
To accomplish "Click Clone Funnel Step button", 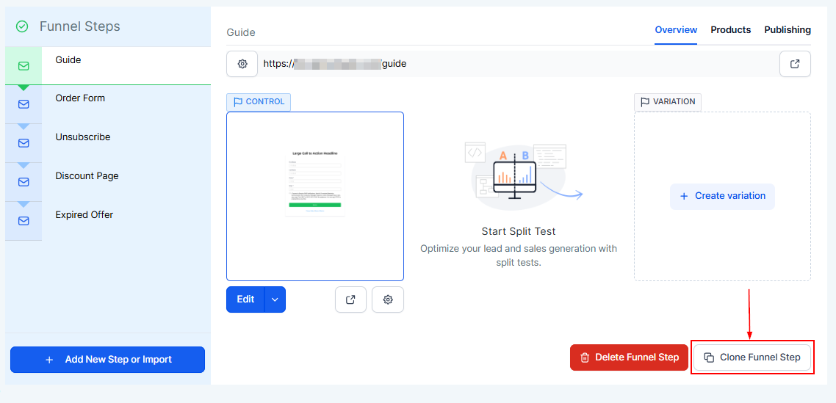I will (752, 357).
